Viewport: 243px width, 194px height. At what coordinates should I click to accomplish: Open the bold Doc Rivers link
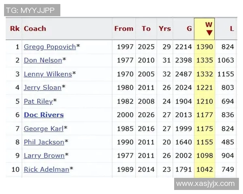coord(44,115)
